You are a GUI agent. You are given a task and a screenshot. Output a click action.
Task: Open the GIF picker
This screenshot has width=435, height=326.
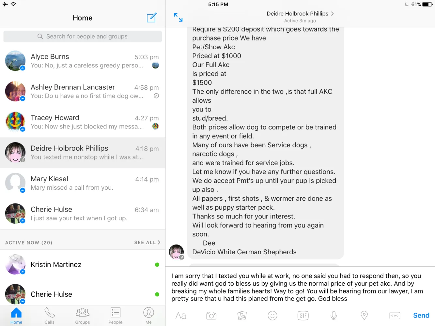pos(303,316)
